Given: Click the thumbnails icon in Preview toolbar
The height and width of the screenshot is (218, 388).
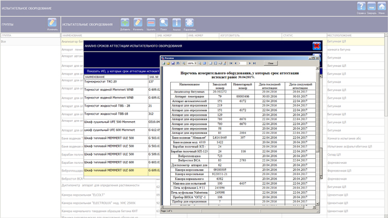Looking at the screenshot, I should (x=216, y=63).
